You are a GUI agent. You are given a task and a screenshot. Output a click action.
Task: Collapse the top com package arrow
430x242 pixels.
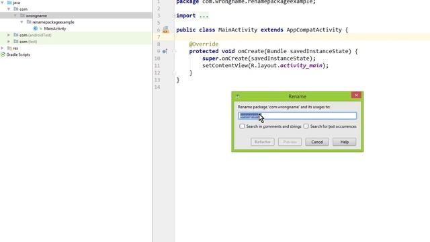[9, 9]
